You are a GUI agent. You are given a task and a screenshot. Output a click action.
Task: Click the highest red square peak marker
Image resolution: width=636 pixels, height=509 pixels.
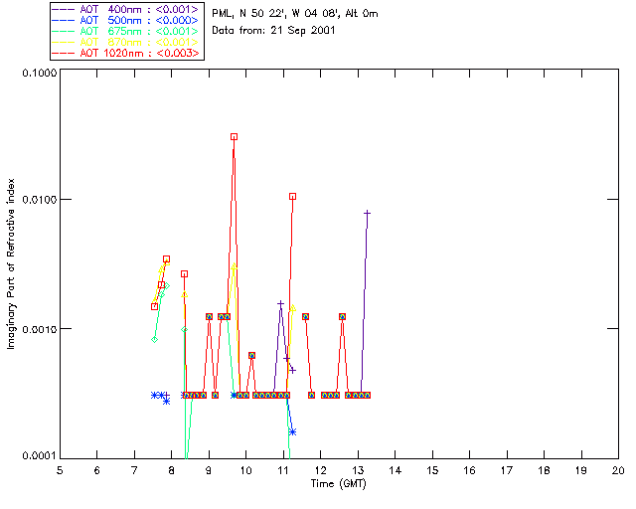(x=235, y=137)
